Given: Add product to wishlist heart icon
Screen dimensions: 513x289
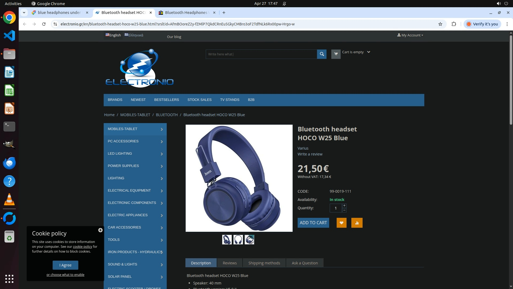Looking at the screenshot, I should [x=341, y=223].
